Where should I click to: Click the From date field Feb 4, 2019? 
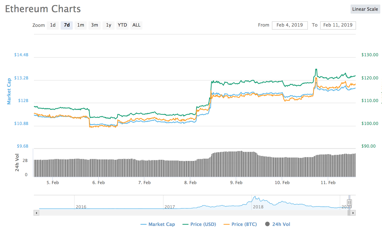(x=290, y=25)
